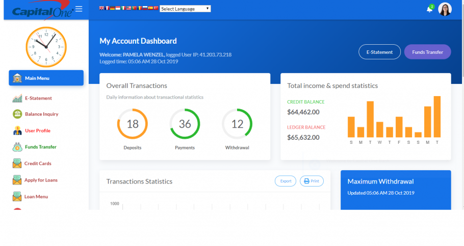The height and width of the screenshot is (246, 464).
Task: Expand the Select Language dropdown
Action: pos(185,9)
